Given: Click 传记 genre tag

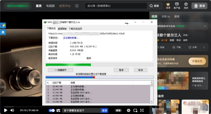Looking at the screenshot, I should point(178,40).
